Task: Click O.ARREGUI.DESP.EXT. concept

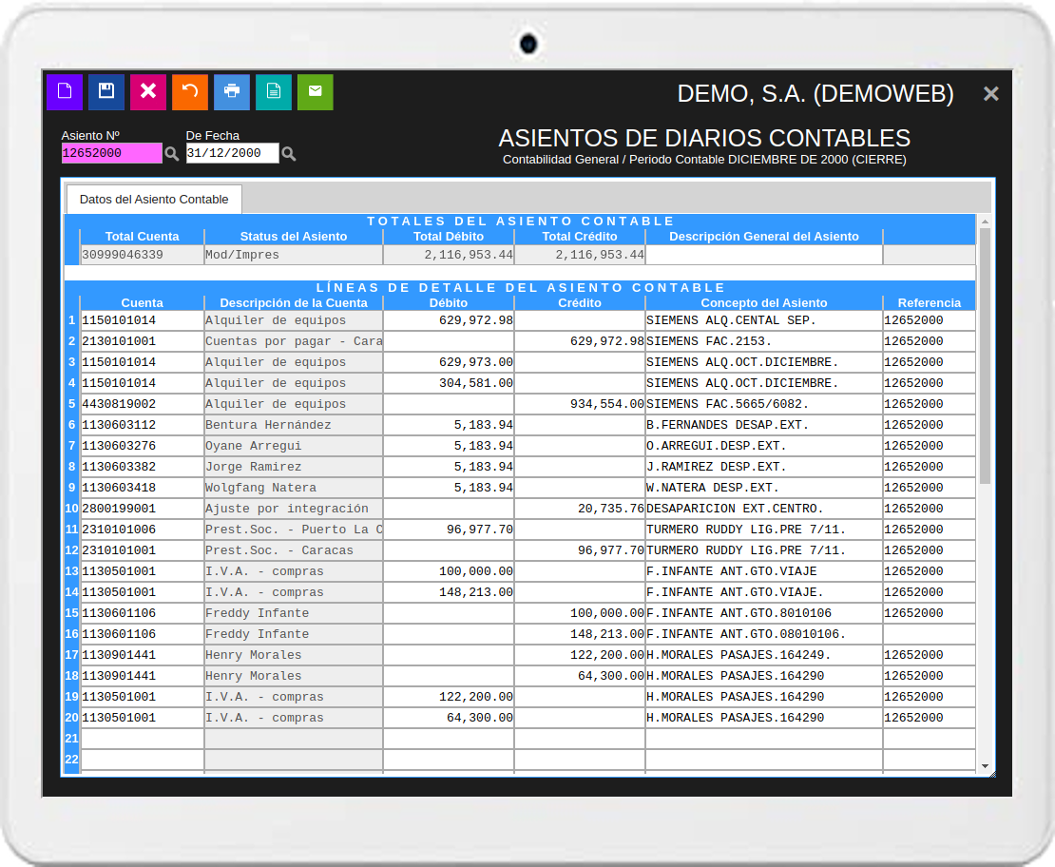Action: (763, 446)
